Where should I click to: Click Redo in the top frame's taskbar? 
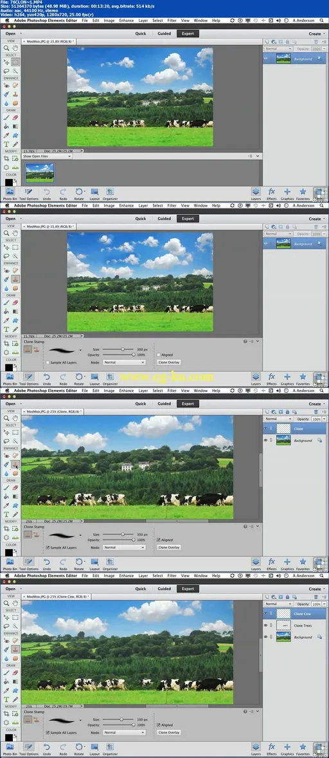63,193
